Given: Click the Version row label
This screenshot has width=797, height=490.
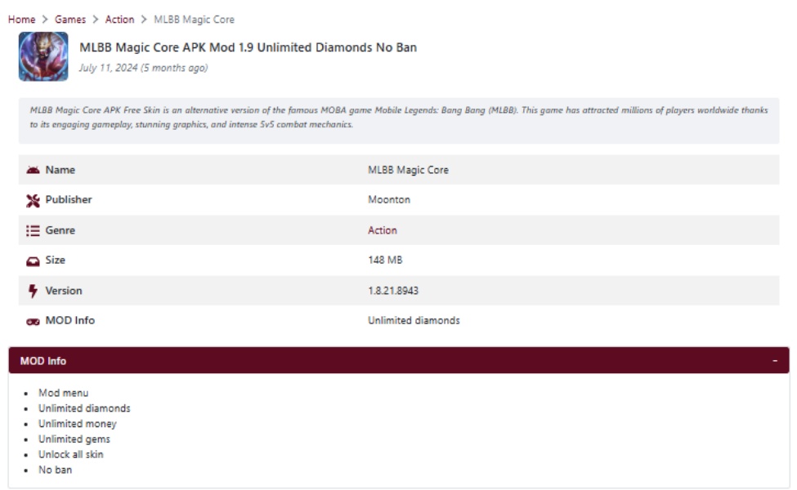Looking at the screenshot, I should click(64, 291).
